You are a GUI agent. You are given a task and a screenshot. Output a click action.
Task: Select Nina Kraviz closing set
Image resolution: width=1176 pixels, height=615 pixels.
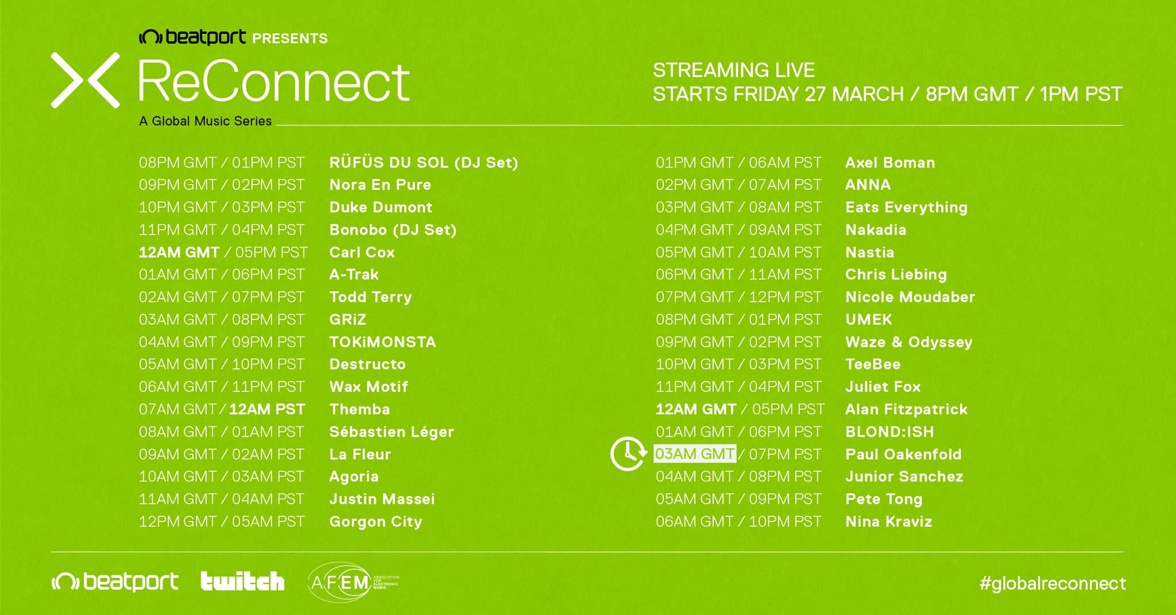889,521
